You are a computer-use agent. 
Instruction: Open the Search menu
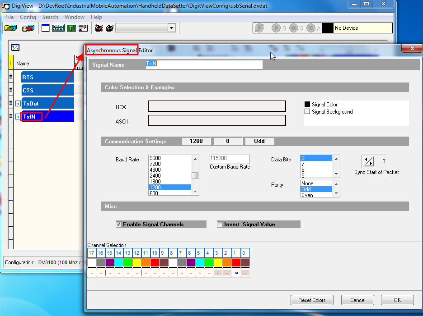click(50, 17)
